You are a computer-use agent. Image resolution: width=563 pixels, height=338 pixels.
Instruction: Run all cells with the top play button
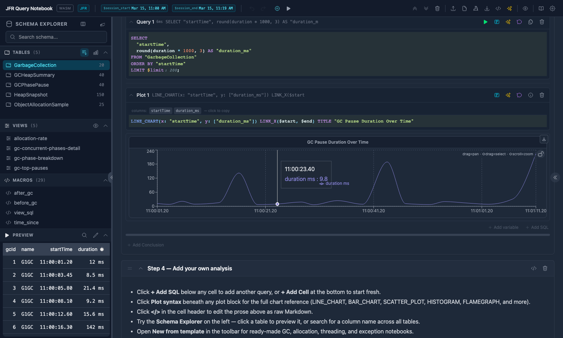coord(289,8)
